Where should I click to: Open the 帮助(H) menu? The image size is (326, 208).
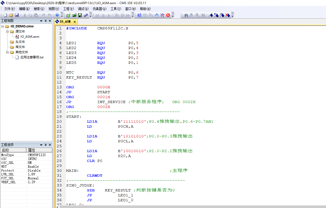[145, 9]
